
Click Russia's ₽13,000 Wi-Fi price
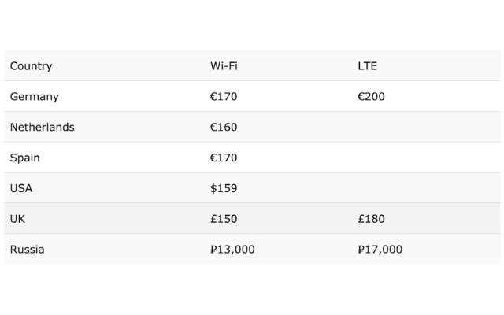coord(232,250)
